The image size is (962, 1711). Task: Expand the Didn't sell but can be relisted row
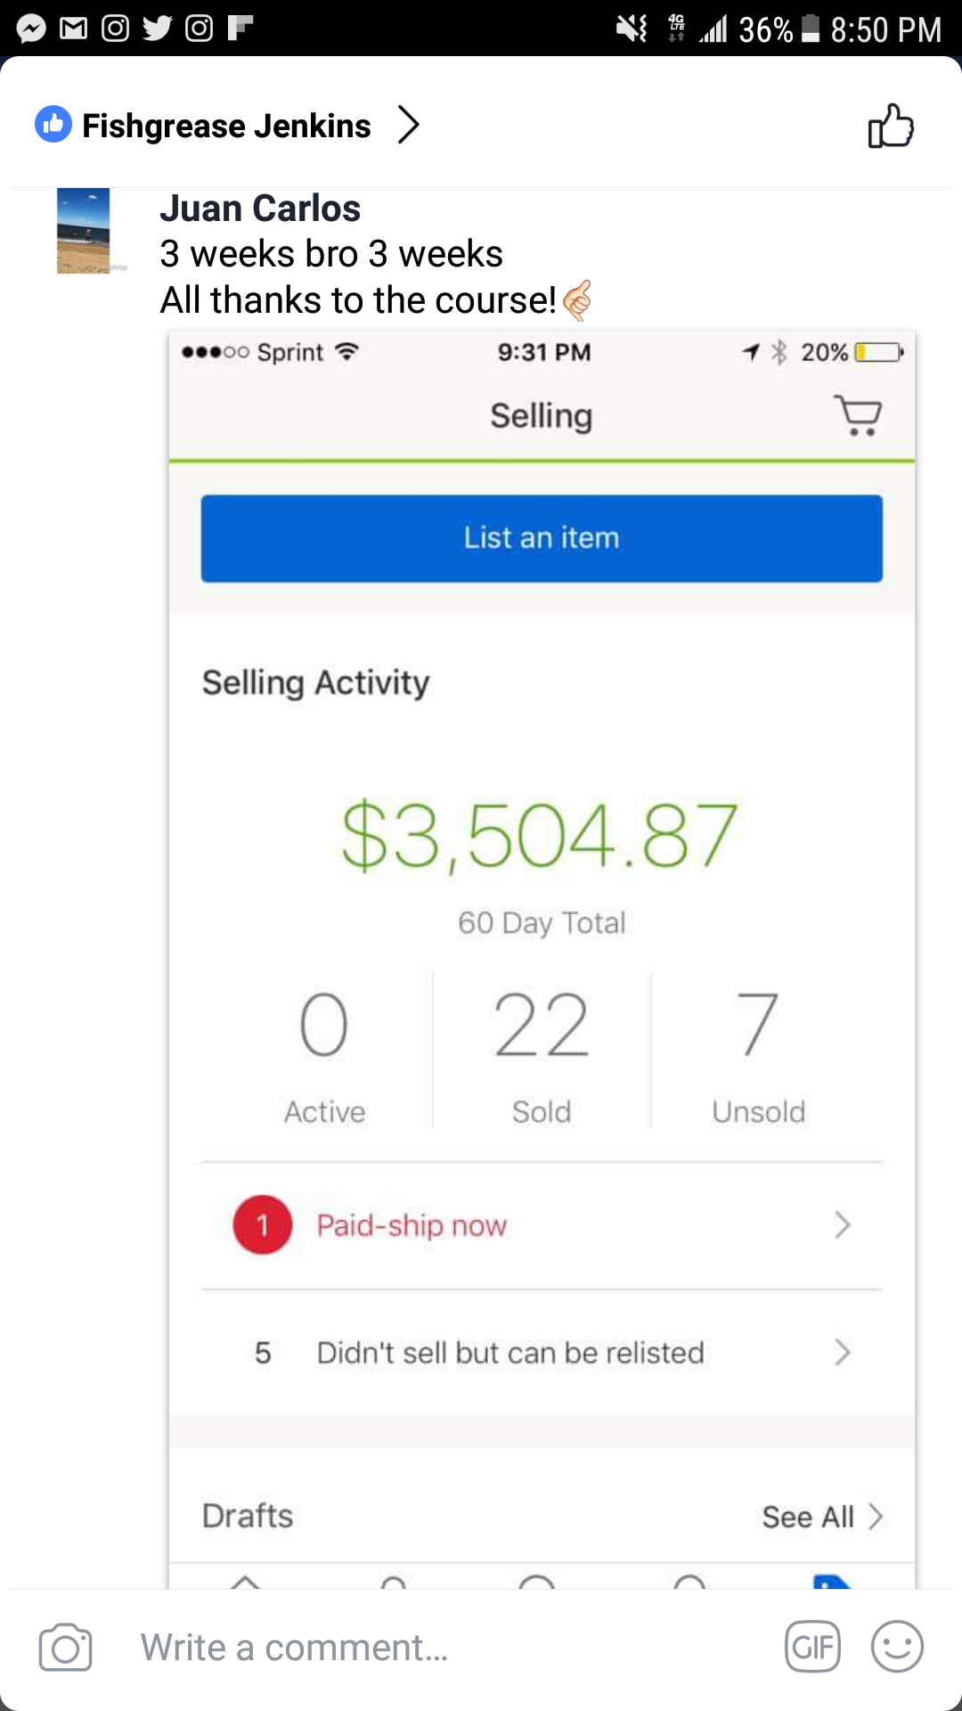point(842,1353)
